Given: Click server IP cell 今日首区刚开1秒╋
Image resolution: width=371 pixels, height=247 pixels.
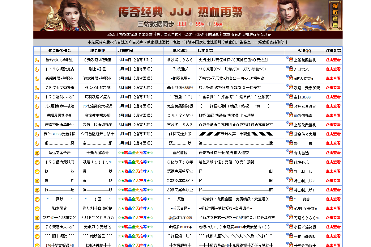Looking at the screenshot, I should (x=98, y=134).
